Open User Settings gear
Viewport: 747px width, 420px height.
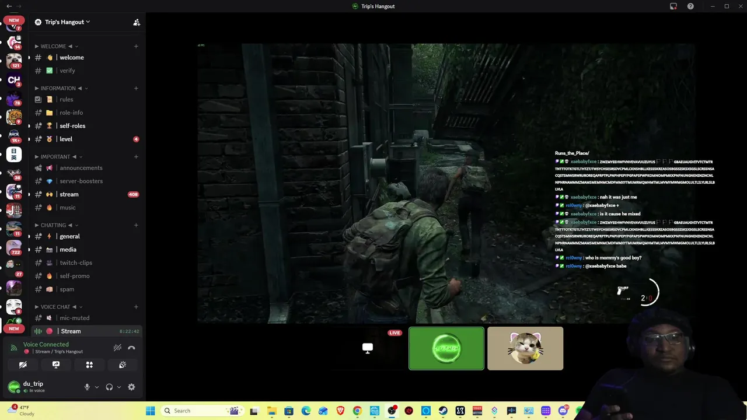click(x=131, y=387)
